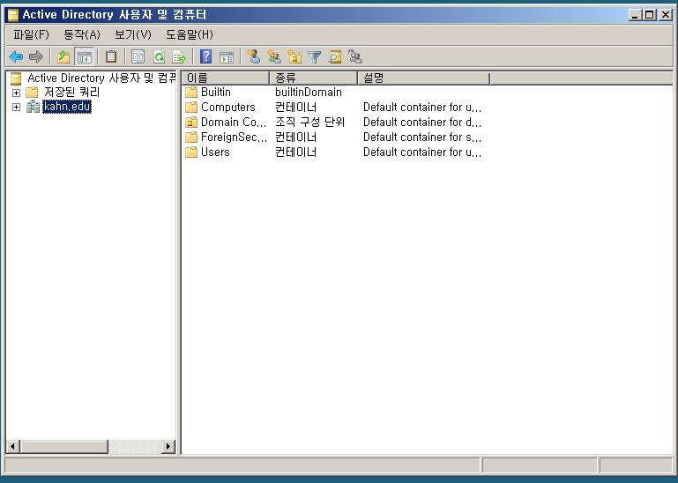The image size is (678, 483).
Task: Minimize the Active Directory window
Action: (635, 15)
